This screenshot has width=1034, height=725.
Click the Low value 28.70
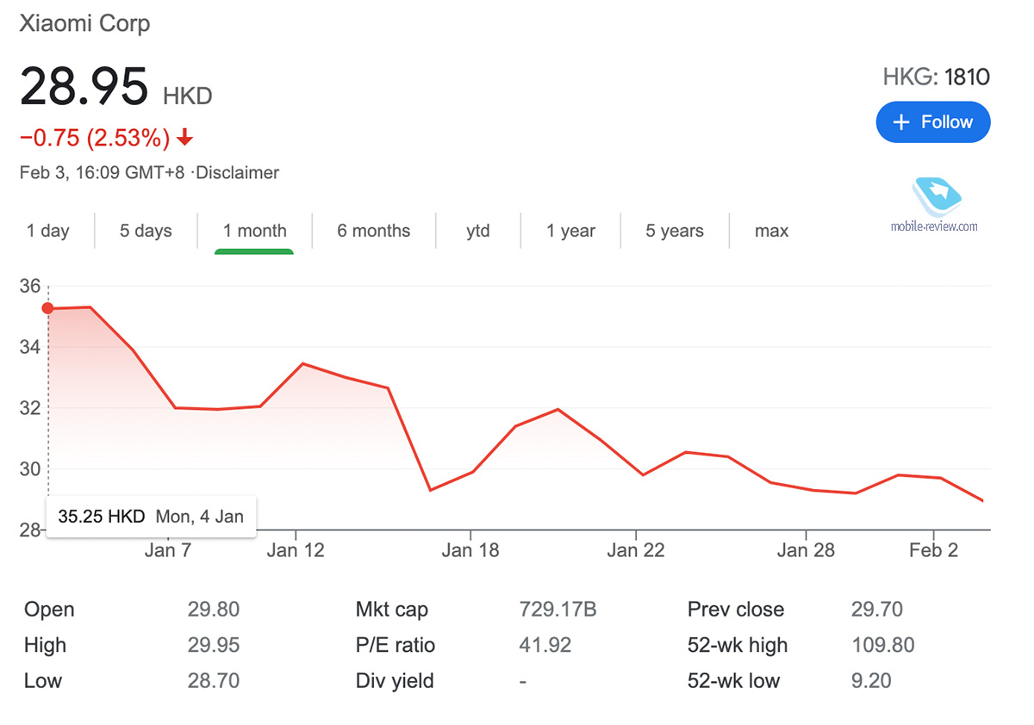point(214,681)
